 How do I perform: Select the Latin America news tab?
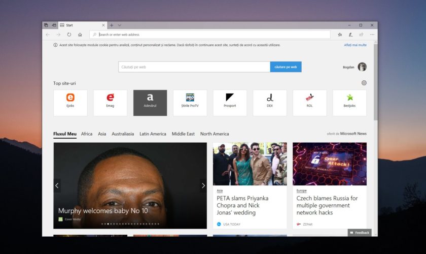point(153,134)
